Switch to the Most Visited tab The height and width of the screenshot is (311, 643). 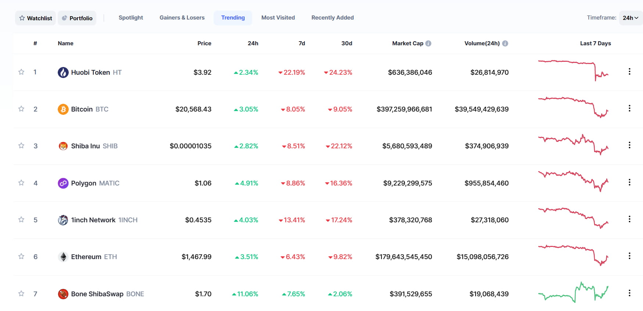(x=278, y=18)
